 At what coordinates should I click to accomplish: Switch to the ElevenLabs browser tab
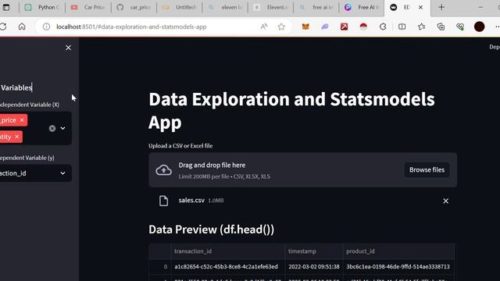(x=271, y=7)
